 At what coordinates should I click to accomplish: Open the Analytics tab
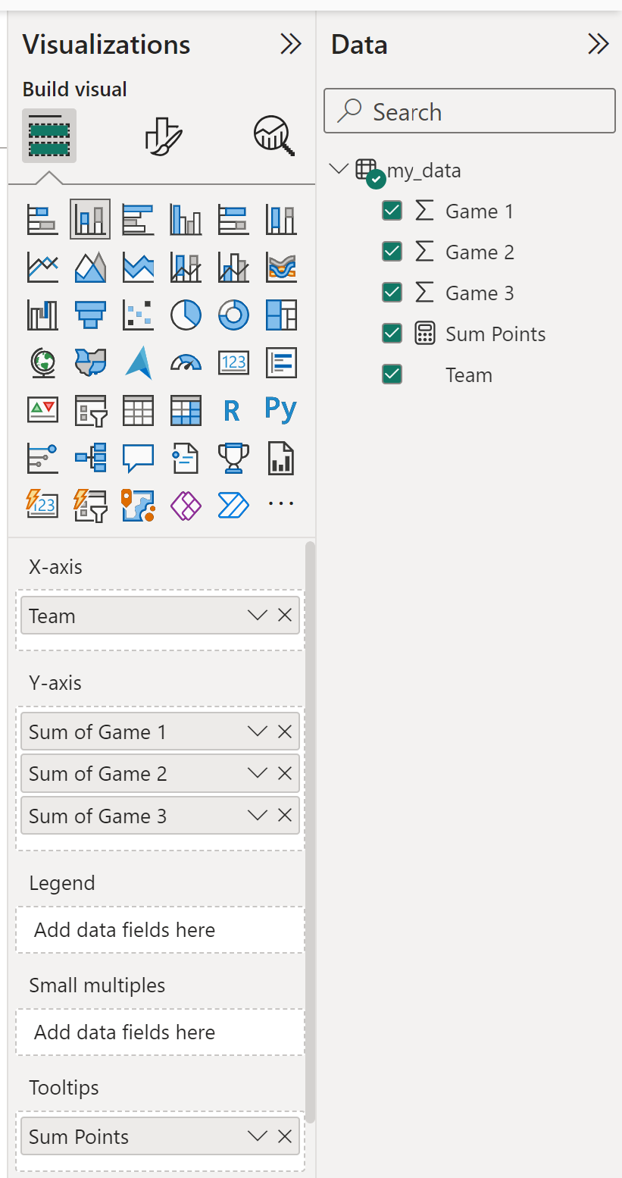[x=273, y=136]
